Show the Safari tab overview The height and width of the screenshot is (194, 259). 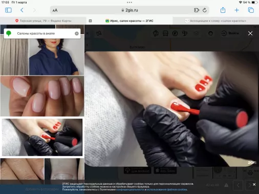251,10
